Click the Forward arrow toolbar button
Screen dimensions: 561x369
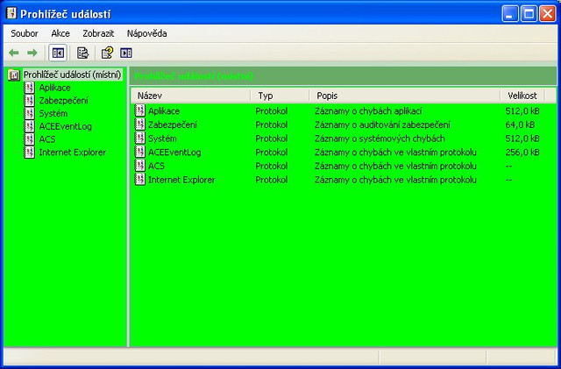click(x=32, y=53)
